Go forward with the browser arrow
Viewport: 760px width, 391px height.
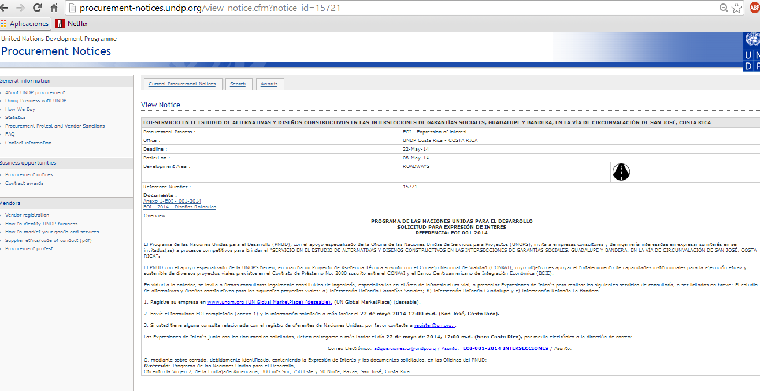tap(21, 8)
